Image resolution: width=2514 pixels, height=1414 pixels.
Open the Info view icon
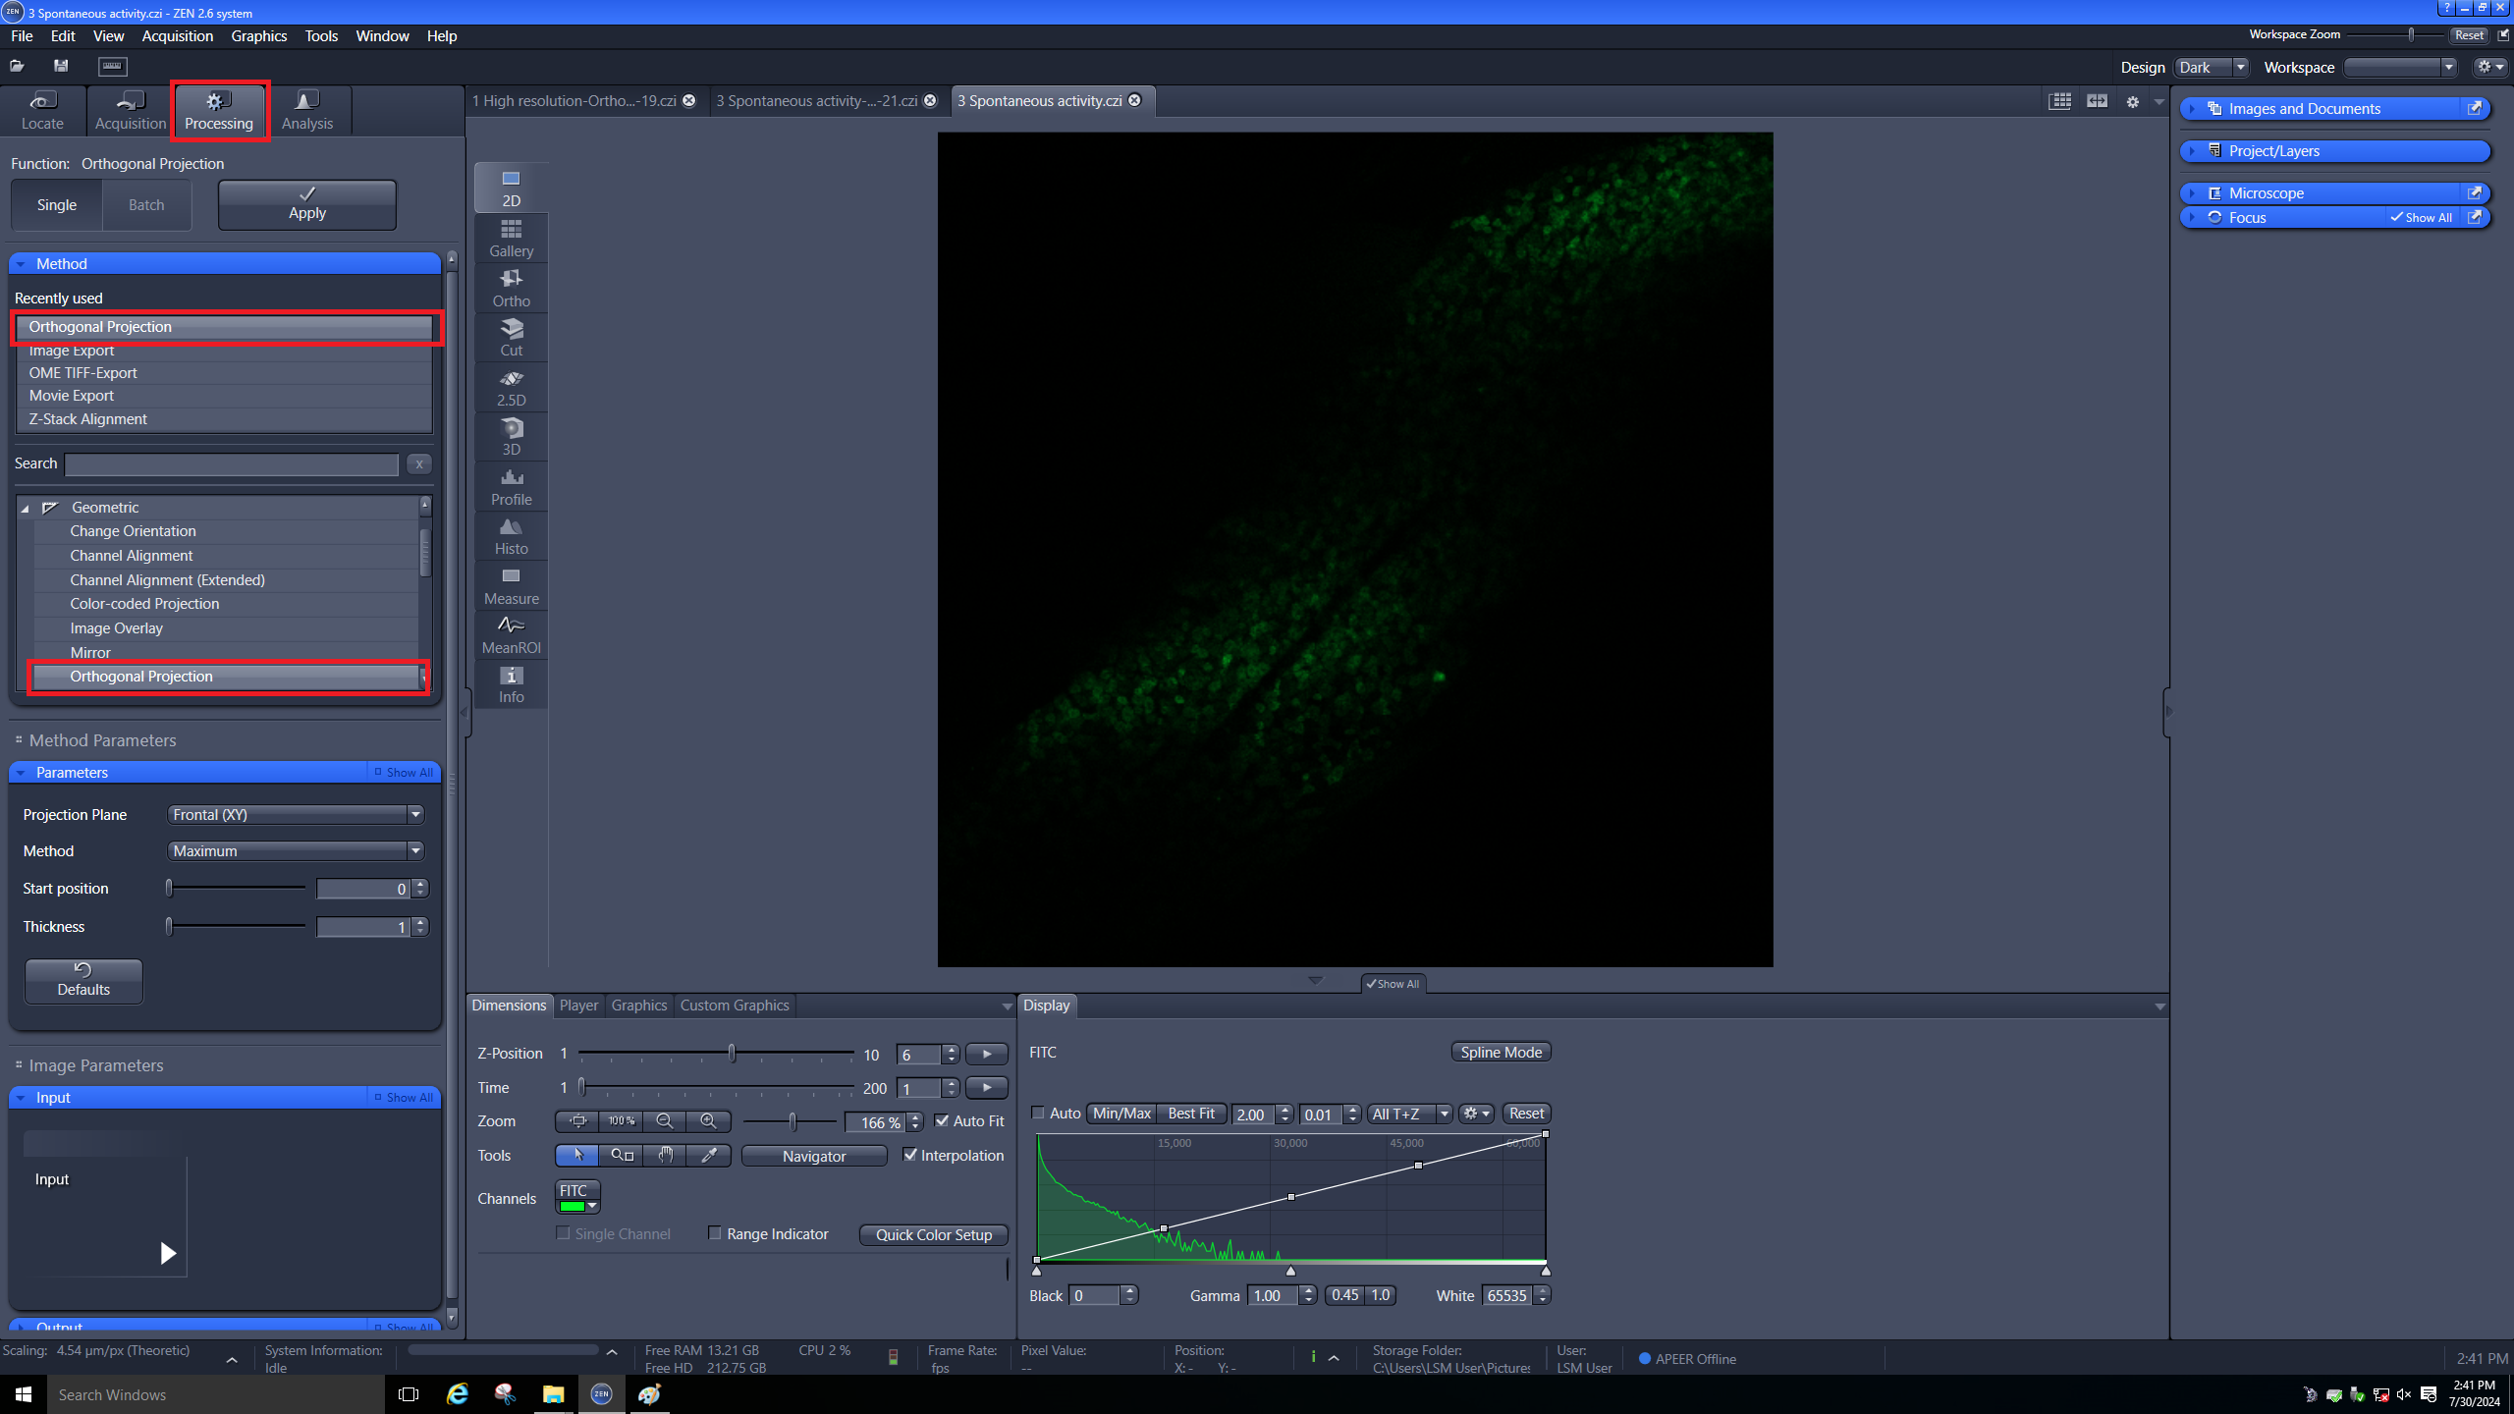[511, 684]
